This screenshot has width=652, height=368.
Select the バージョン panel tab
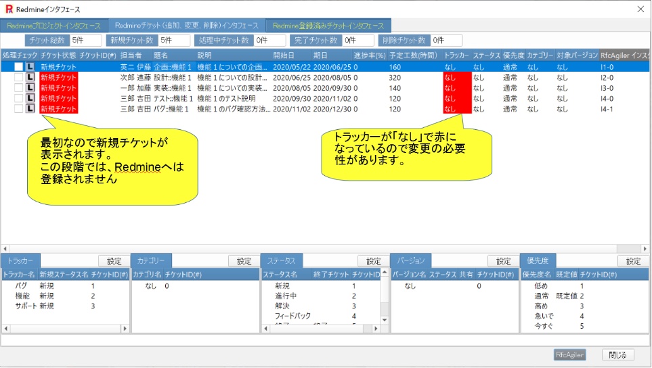click(x=411, y=261)
